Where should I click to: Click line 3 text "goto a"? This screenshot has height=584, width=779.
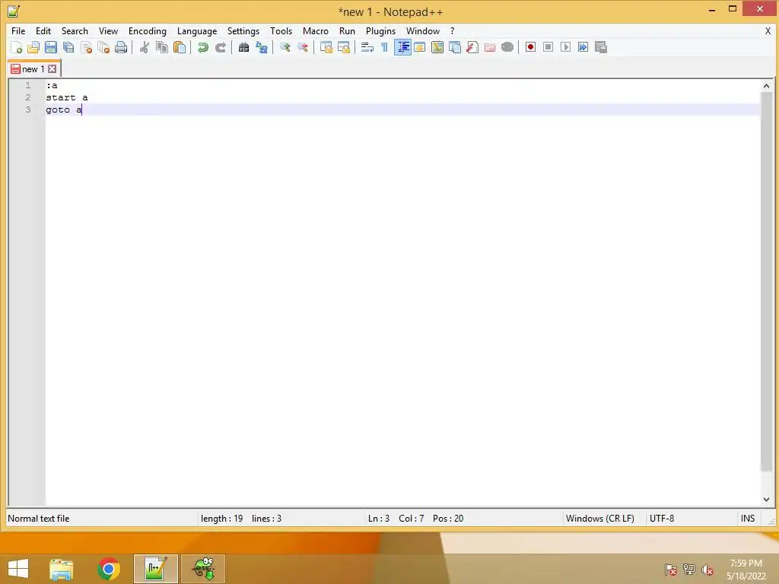tap(64, 109)
